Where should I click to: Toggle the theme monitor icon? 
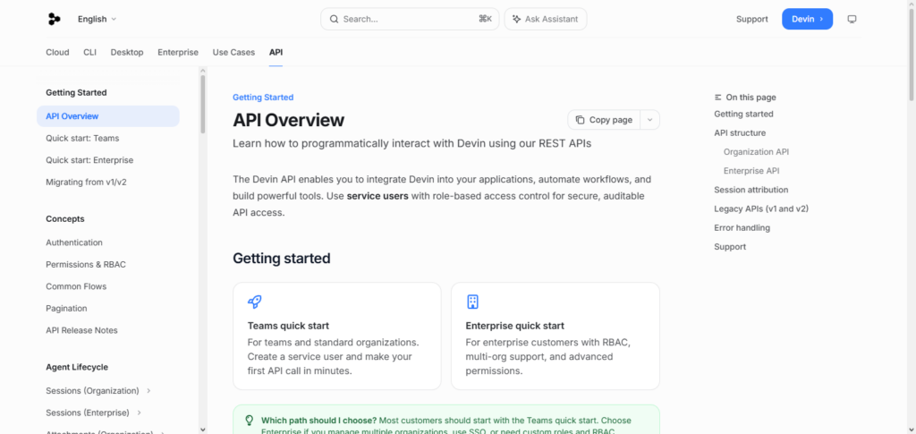(852, 19)
